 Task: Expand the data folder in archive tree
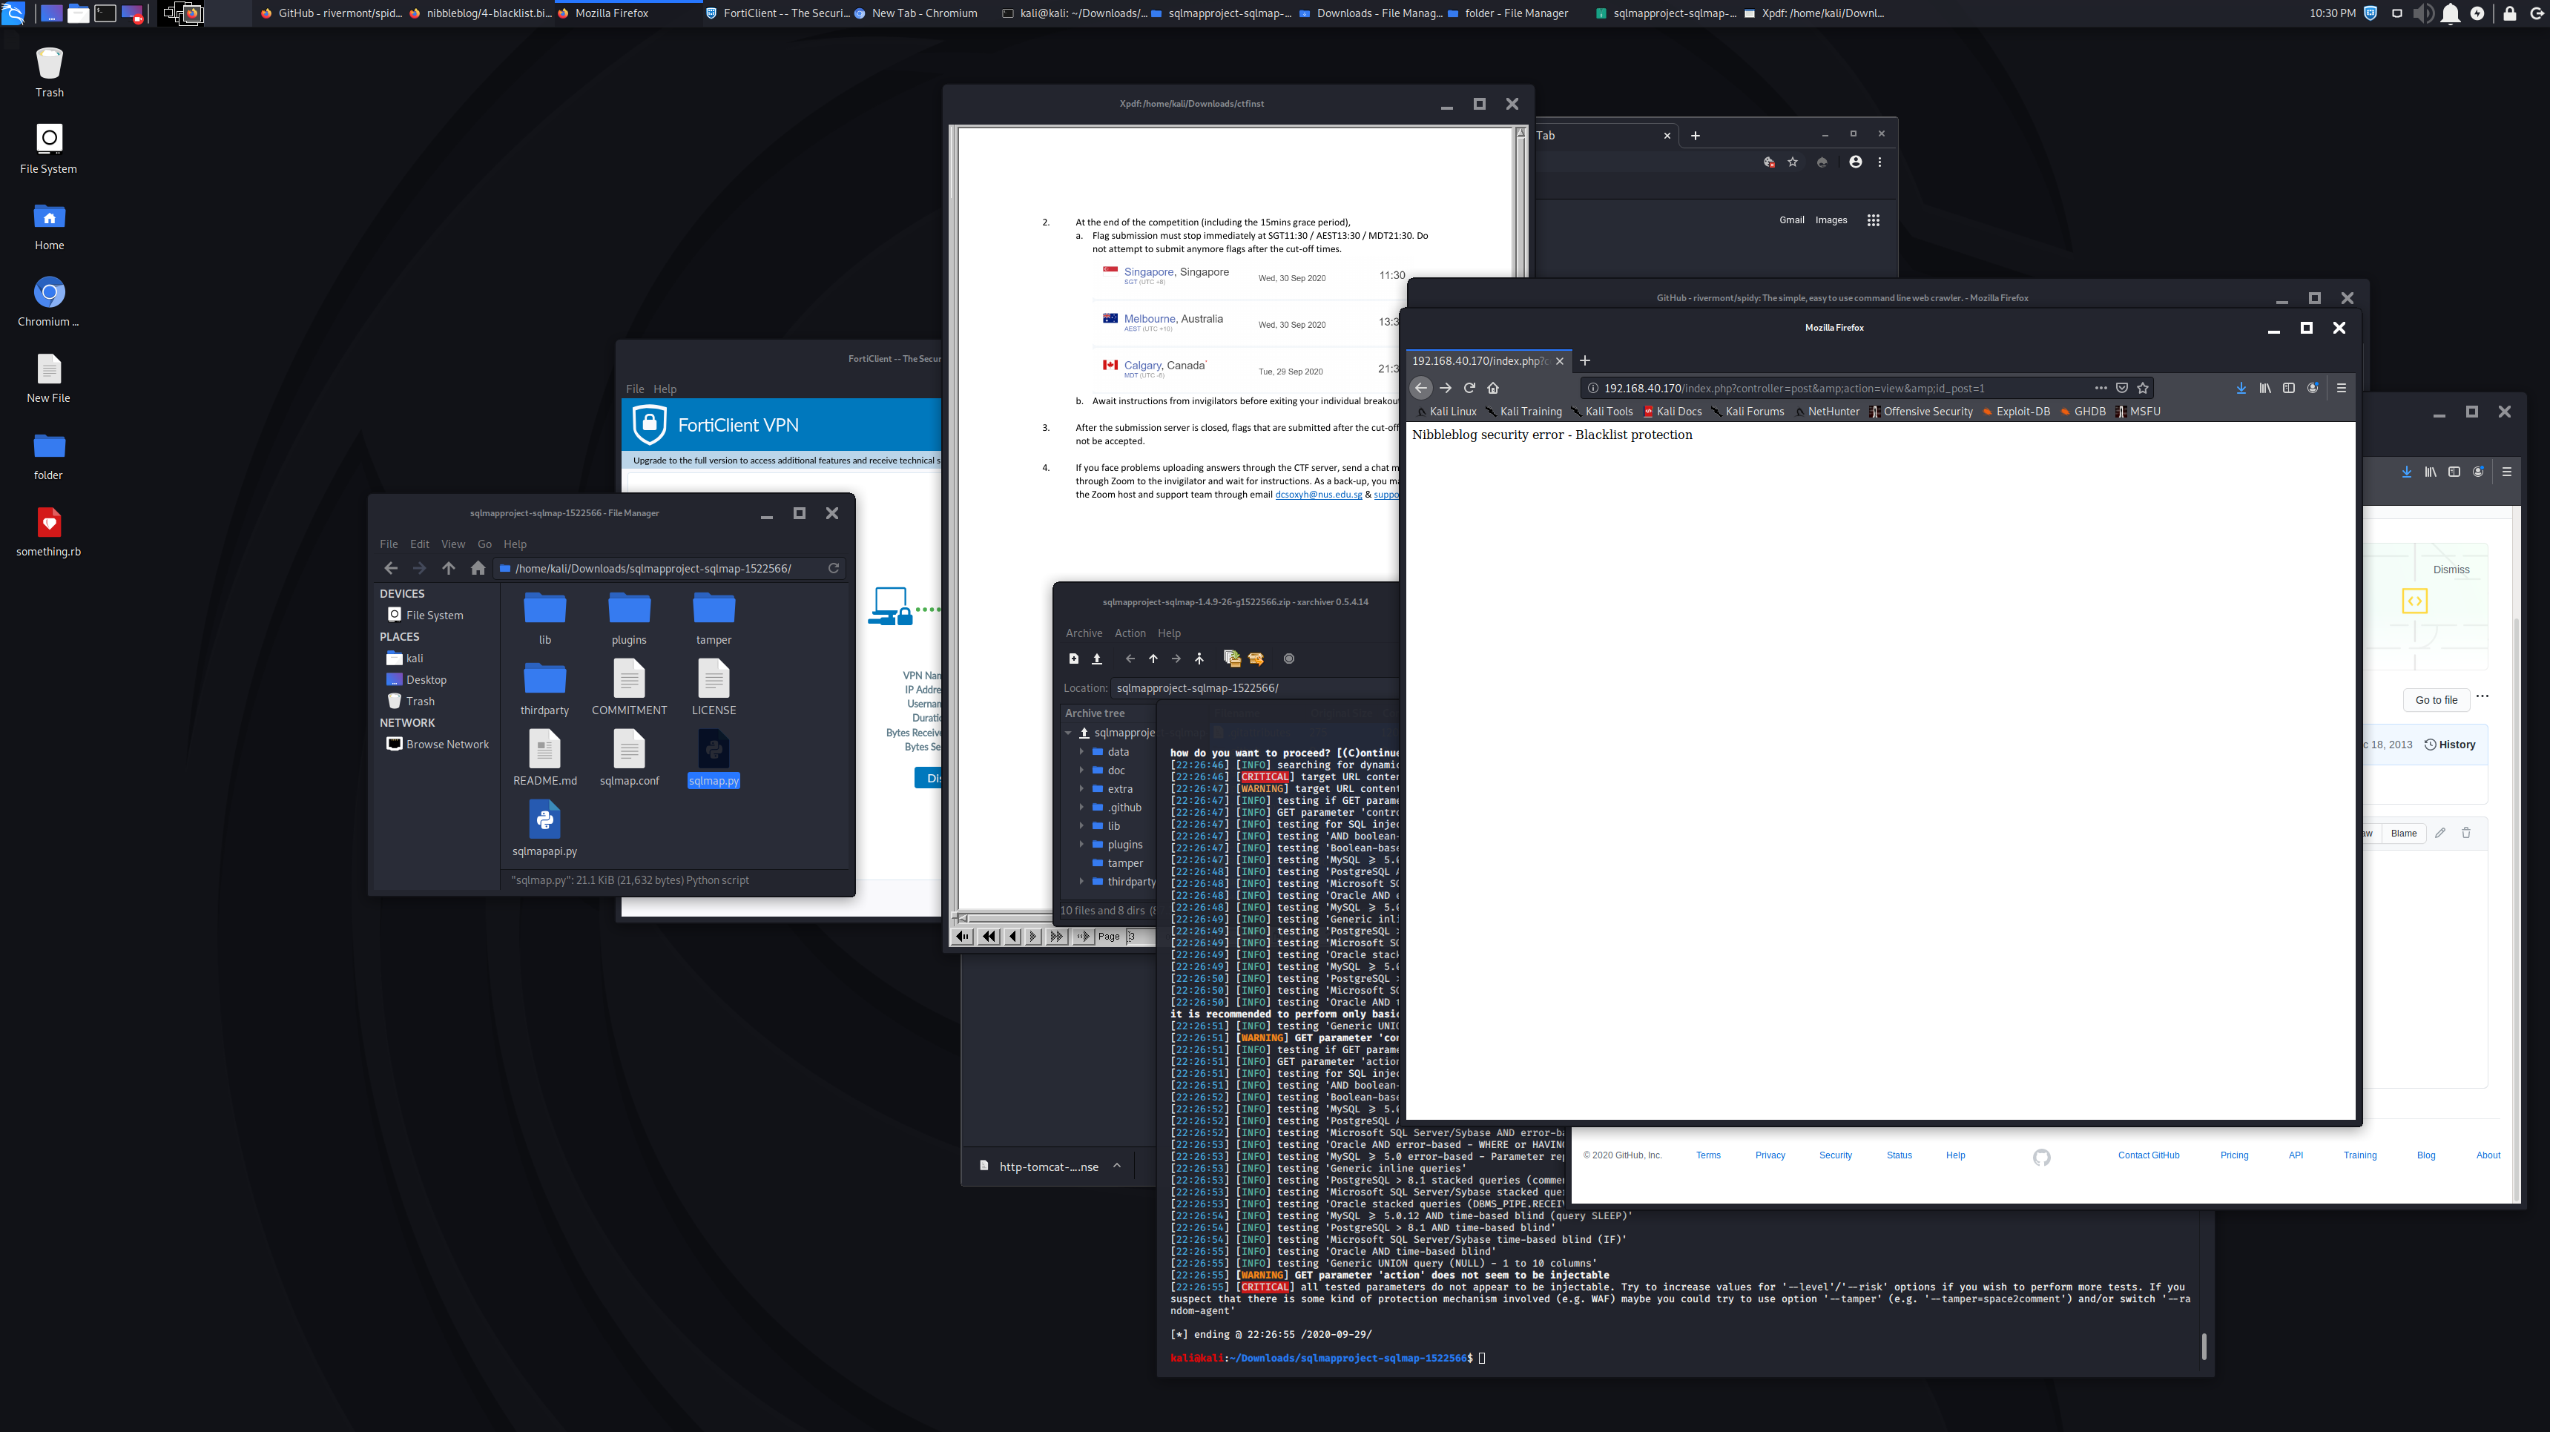[1082, 752]
